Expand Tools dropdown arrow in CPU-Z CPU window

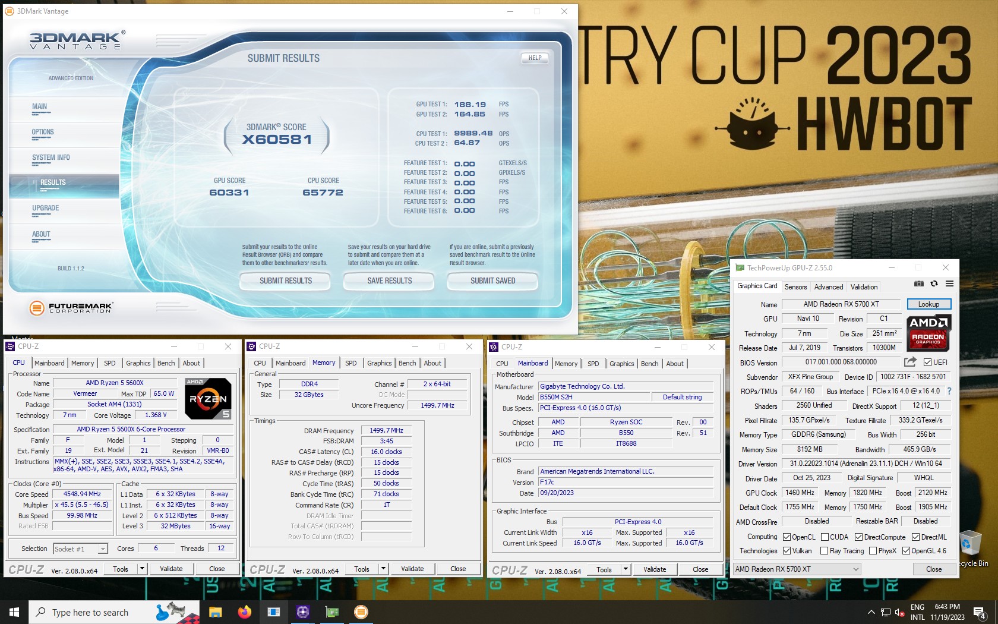(x=142, y=569)
